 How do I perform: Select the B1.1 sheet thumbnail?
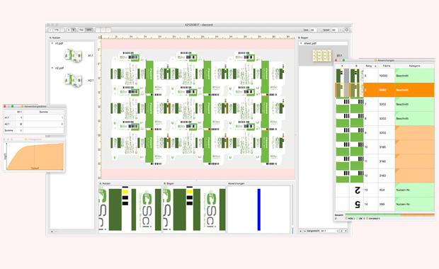click(322, 55)
